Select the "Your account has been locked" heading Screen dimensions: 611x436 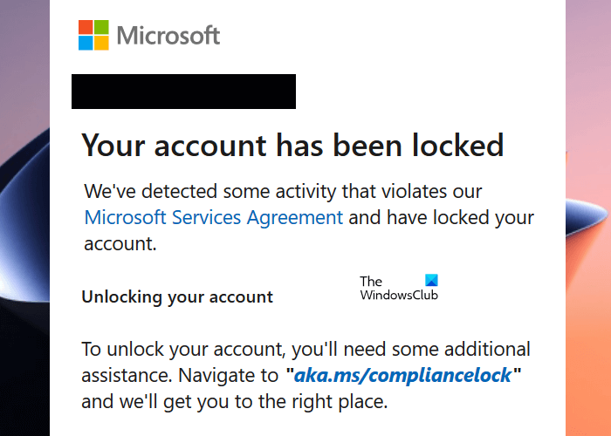point(292,145)
